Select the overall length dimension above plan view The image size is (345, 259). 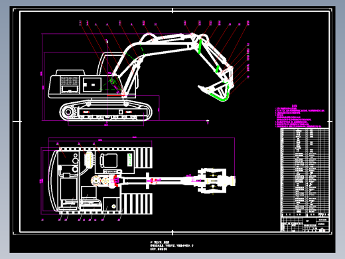[x=141, y=137]
